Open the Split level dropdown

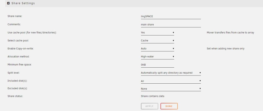coord(171,73)
